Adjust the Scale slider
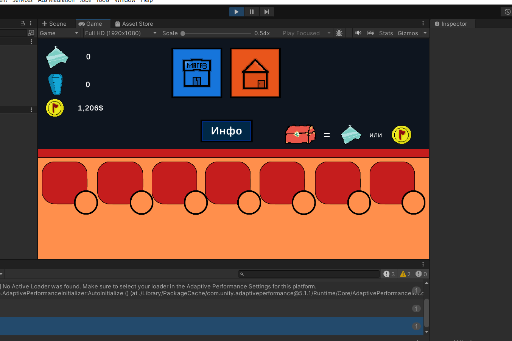512x341 pixels. point(216,33)
